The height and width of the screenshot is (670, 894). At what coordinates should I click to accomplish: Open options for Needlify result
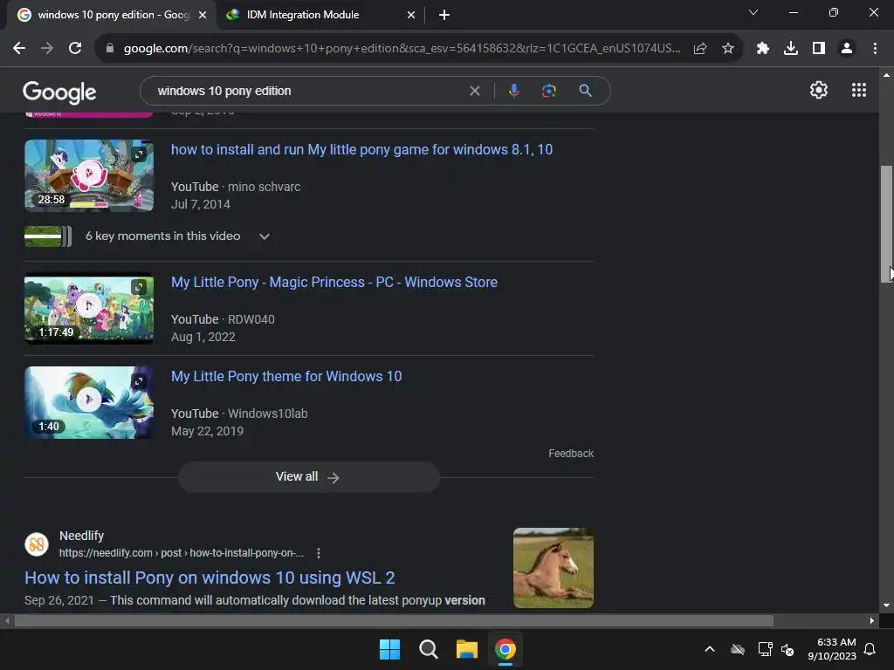click(x=319, y=553)
